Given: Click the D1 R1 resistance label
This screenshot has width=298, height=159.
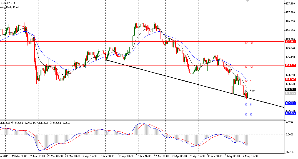Looking at the screenshot, I should [249, 81].
